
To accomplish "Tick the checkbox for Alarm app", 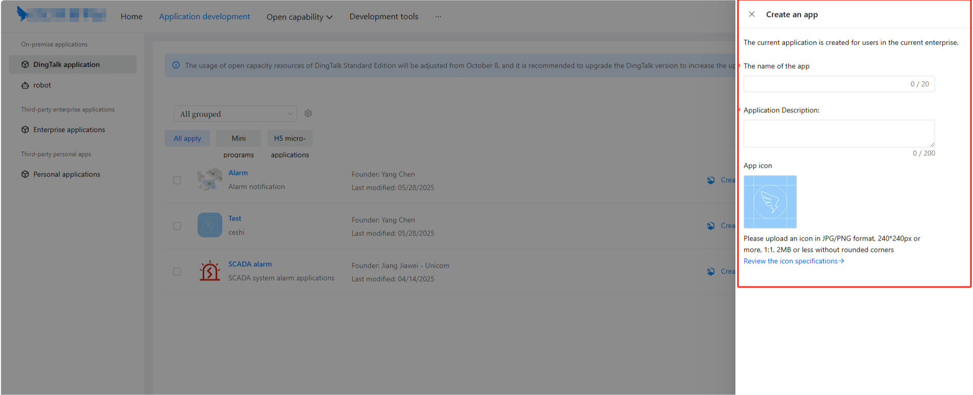I will coord(177,180).
